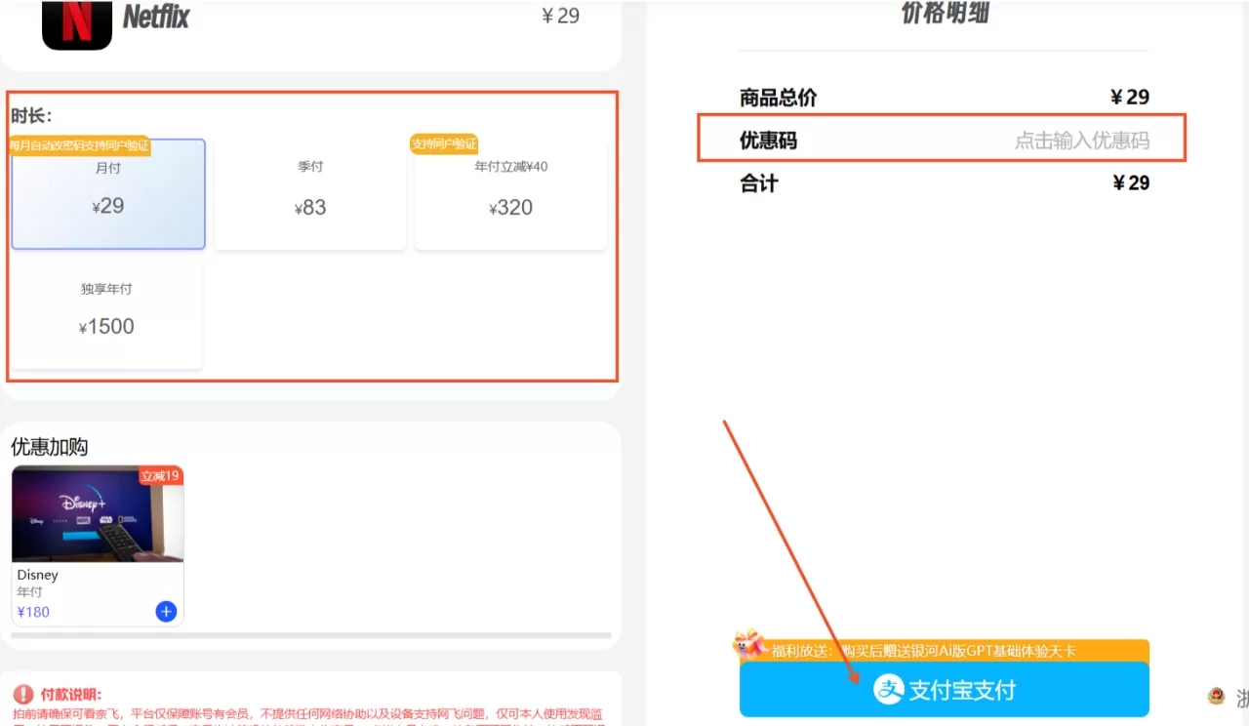Click the 付款说明 warning icon
The width and height of the screenshot is (1249, 726).
click(x=23, y=695)
